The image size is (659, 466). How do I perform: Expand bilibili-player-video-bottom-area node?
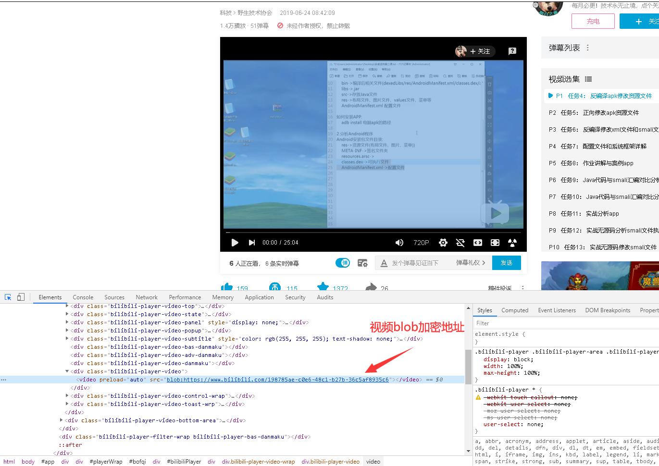61,420
